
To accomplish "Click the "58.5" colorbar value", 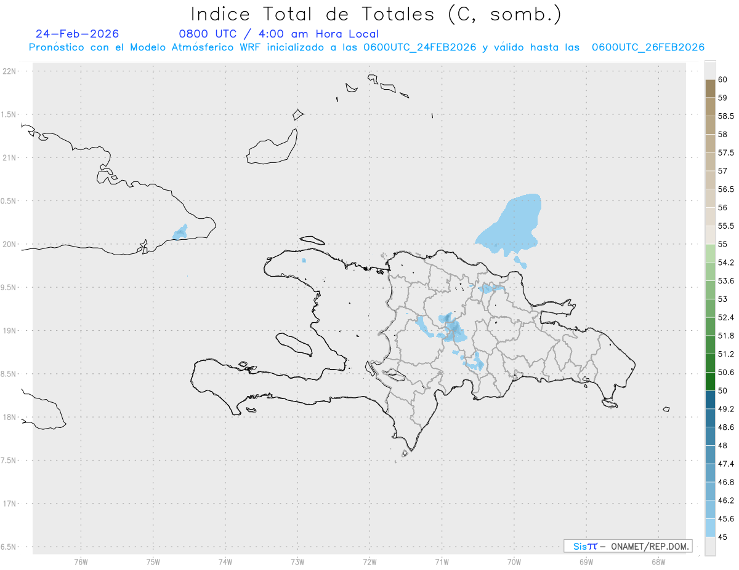I will [726, 116].
